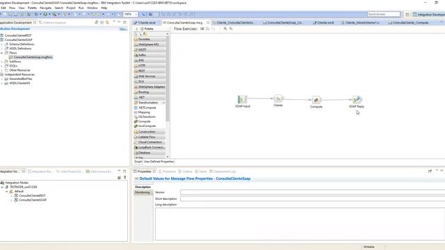Select the Monitoring properties section
The image size is (445, 250).
[x=143, y=192]
